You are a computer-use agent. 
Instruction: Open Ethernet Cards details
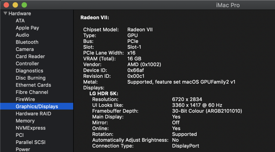33,85
